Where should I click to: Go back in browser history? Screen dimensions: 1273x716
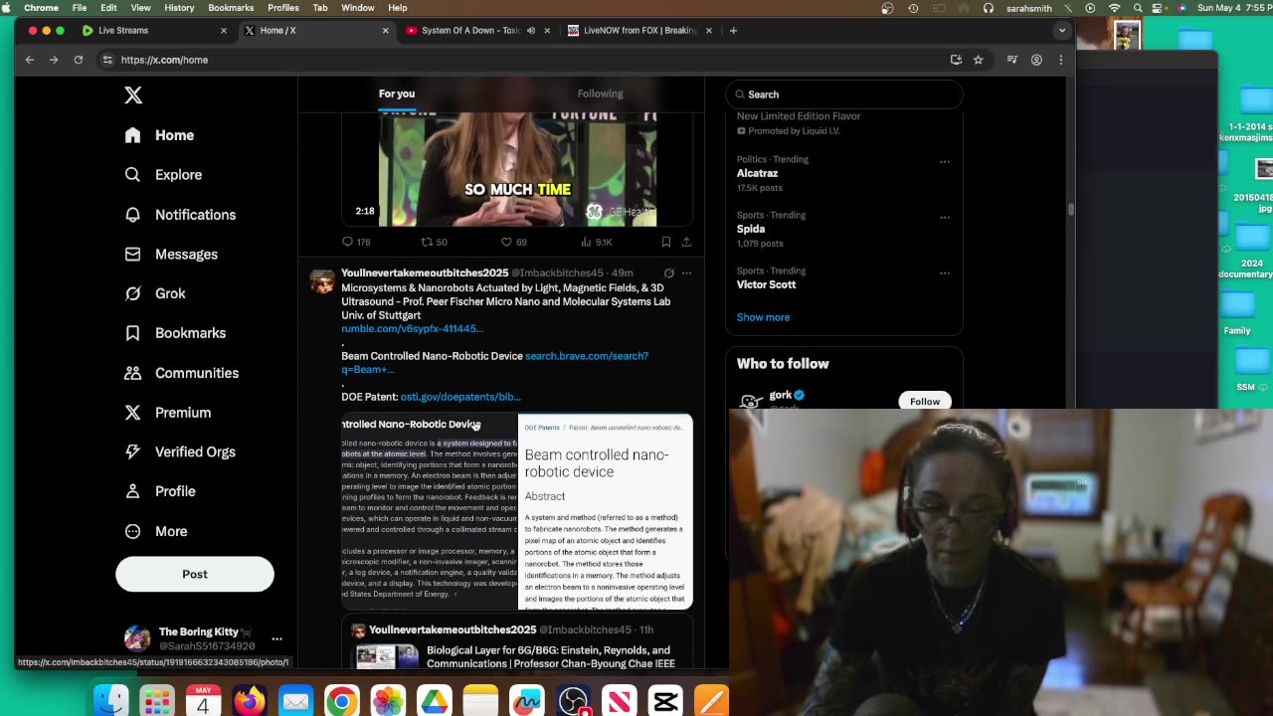click(30, 60)
